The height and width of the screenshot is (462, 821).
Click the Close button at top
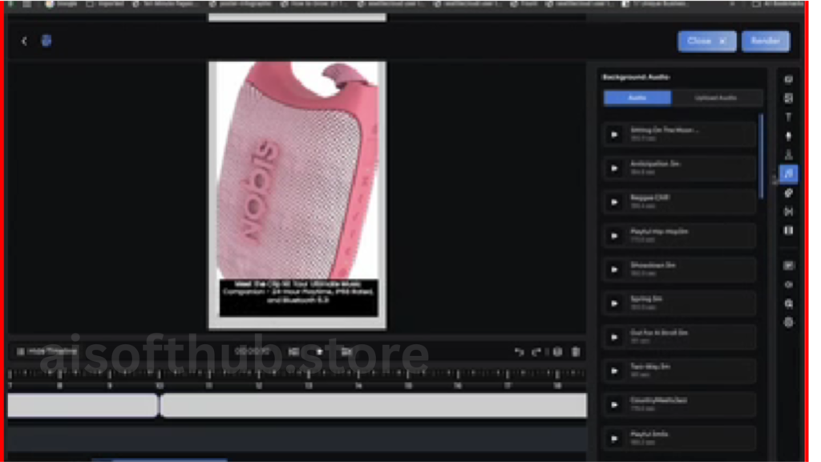(706, 41)
